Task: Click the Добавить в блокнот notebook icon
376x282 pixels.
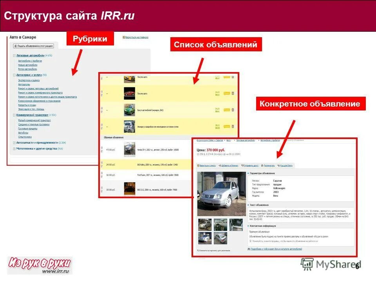Action: click(219, 164)
